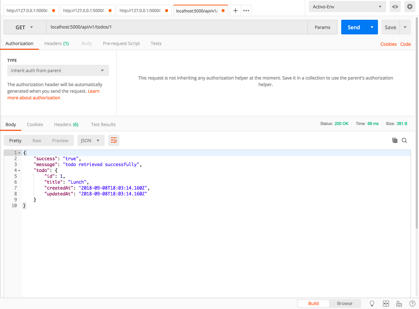Open the Cookies link near Code
This screenshot has width=419, height=309.
(388, 44)
